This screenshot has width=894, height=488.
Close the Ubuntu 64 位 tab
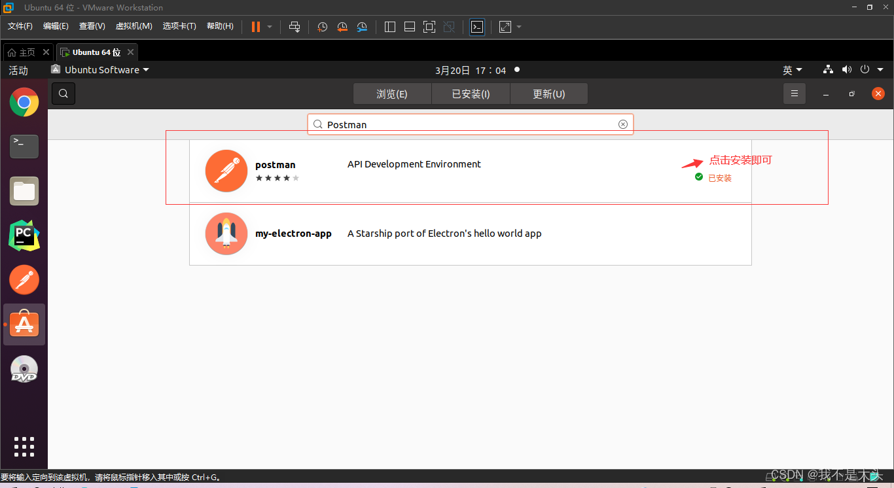[x=131, y=52]
